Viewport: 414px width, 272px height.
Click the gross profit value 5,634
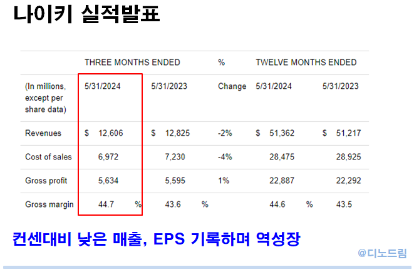[x=108, y=181]
